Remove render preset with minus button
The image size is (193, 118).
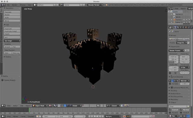tap(188, 51)
